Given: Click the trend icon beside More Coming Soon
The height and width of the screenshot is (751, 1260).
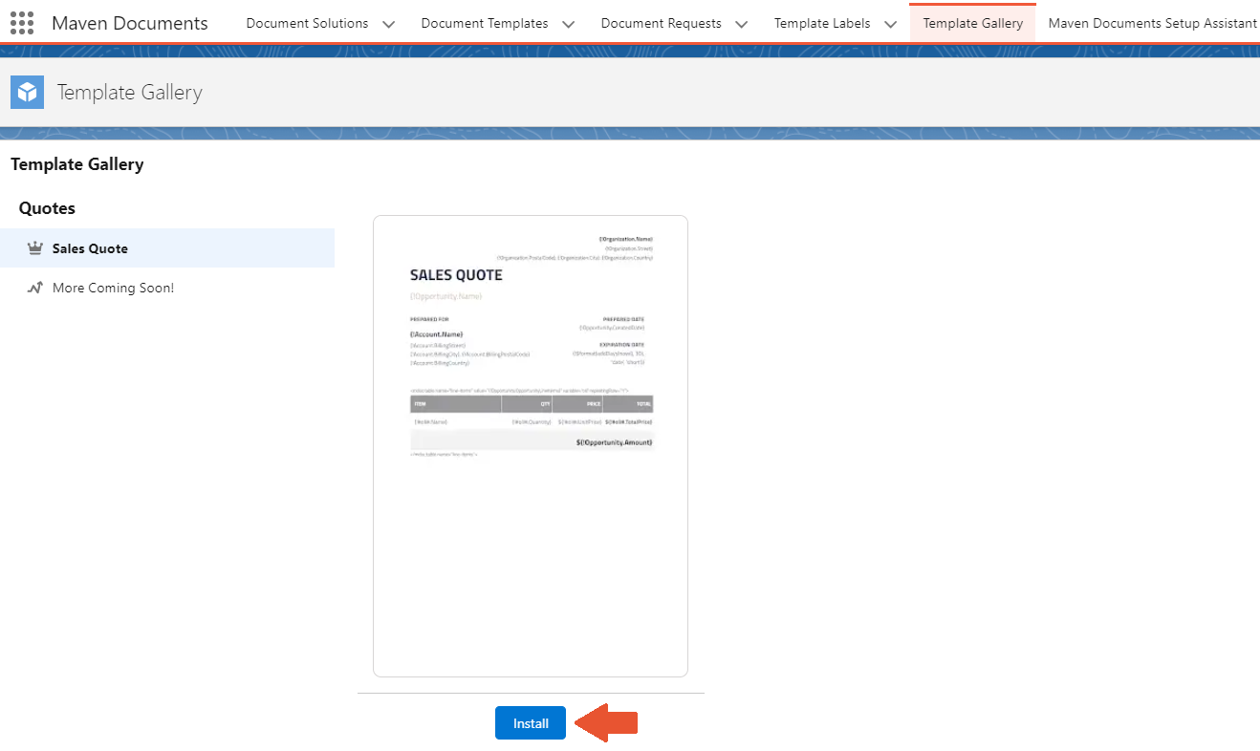Looking at the screenshot, I should point(35,288).
